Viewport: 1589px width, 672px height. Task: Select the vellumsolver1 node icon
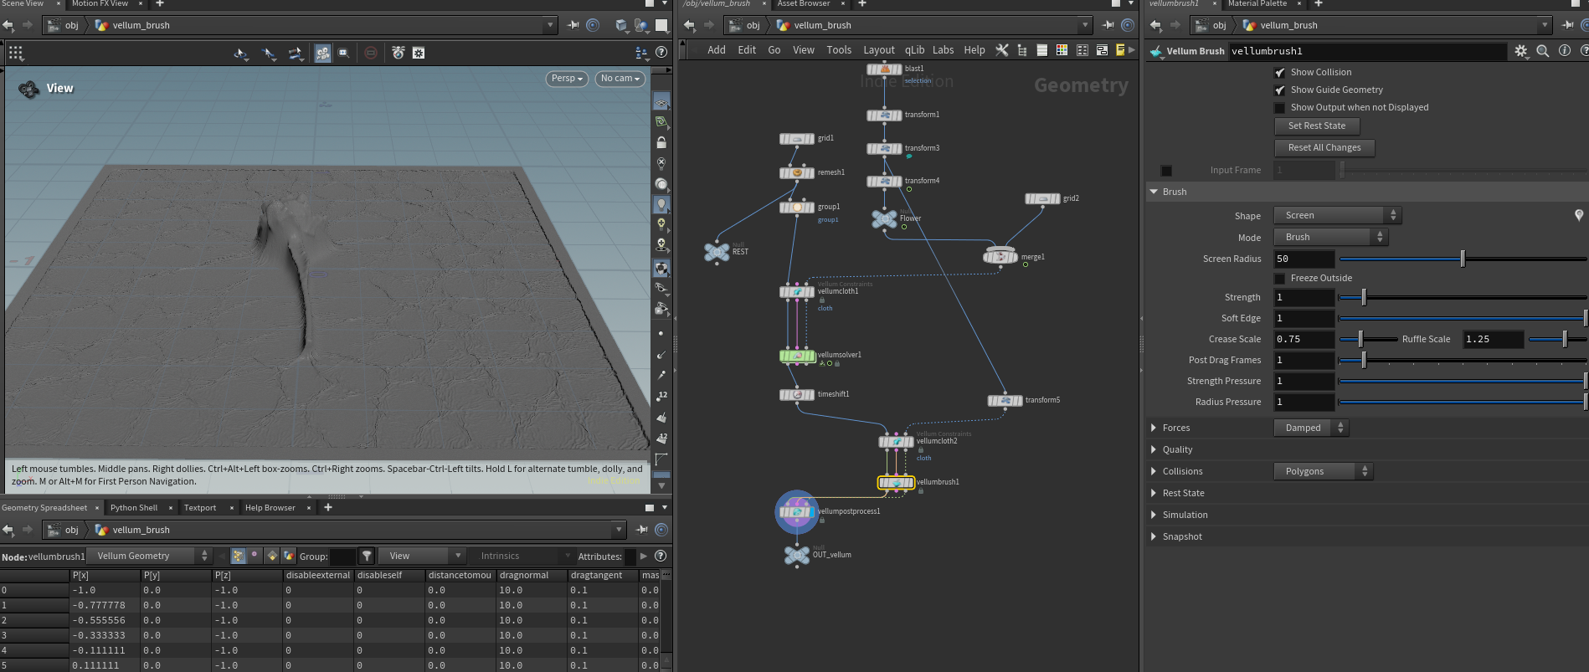click(x=797, y=356)
